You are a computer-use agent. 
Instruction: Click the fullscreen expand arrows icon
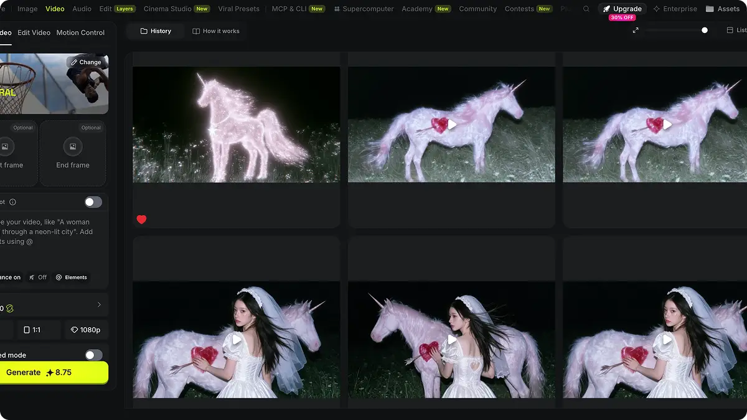point(636,30)
